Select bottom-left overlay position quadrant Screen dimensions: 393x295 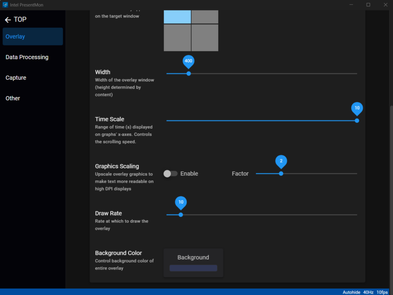pos(177,38)
